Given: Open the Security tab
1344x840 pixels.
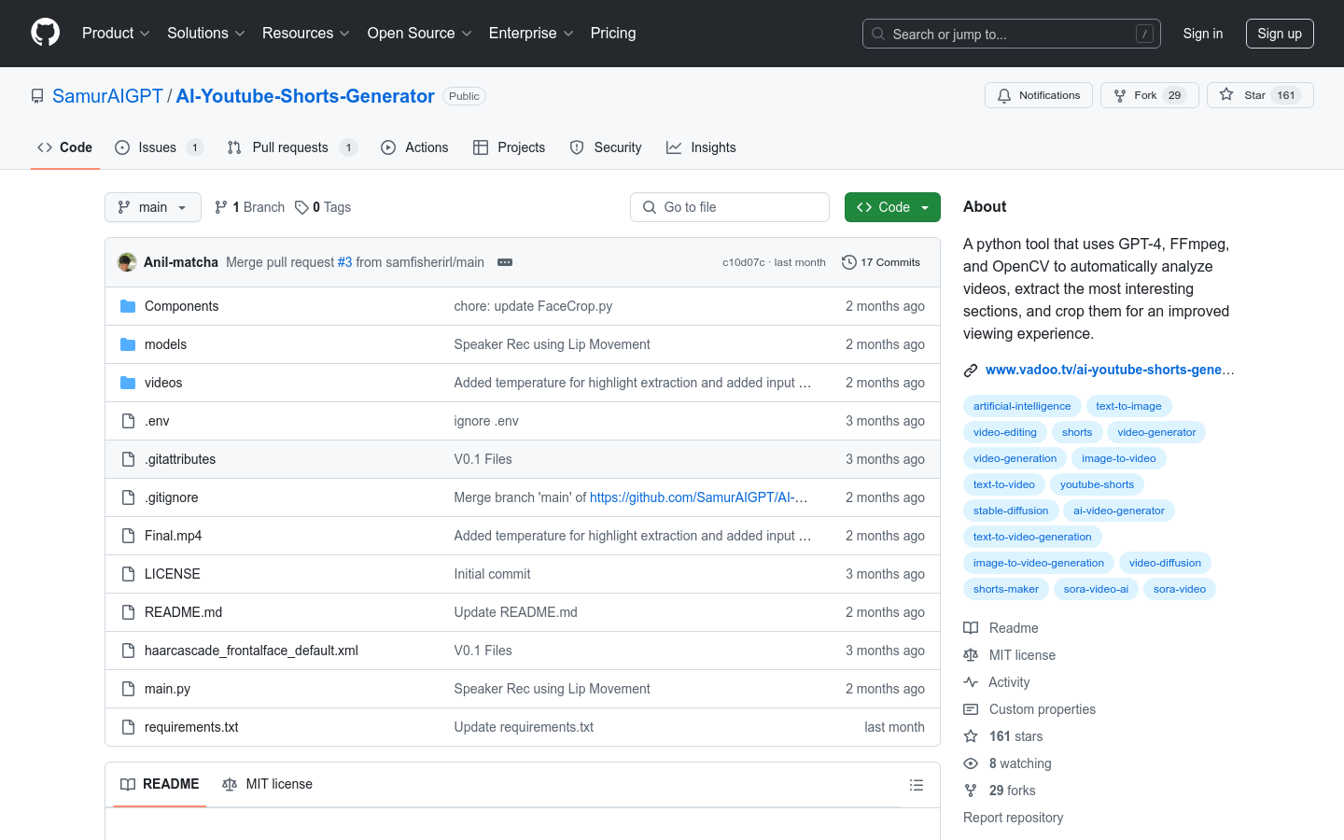Looking at the screenshot, I should (606, 147).
